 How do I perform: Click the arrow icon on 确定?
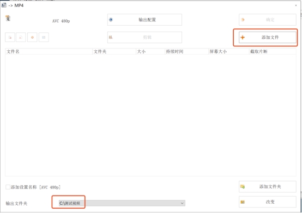tap(243, 20)
